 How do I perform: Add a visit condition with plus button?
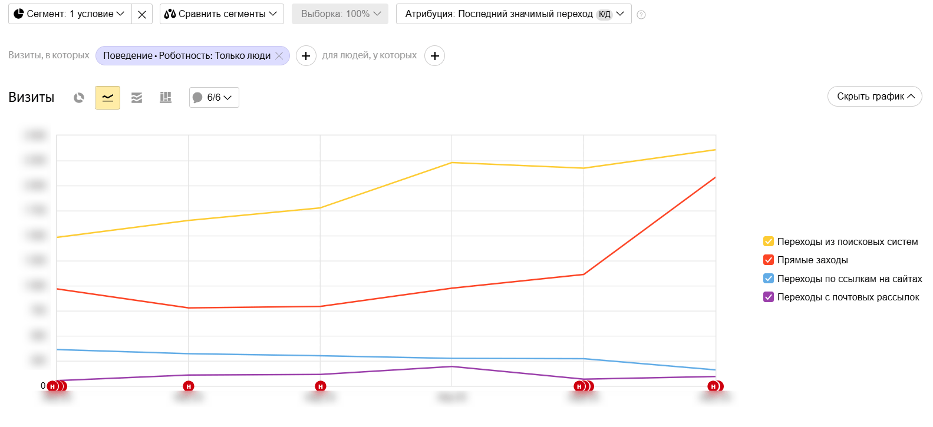point(306,56)
